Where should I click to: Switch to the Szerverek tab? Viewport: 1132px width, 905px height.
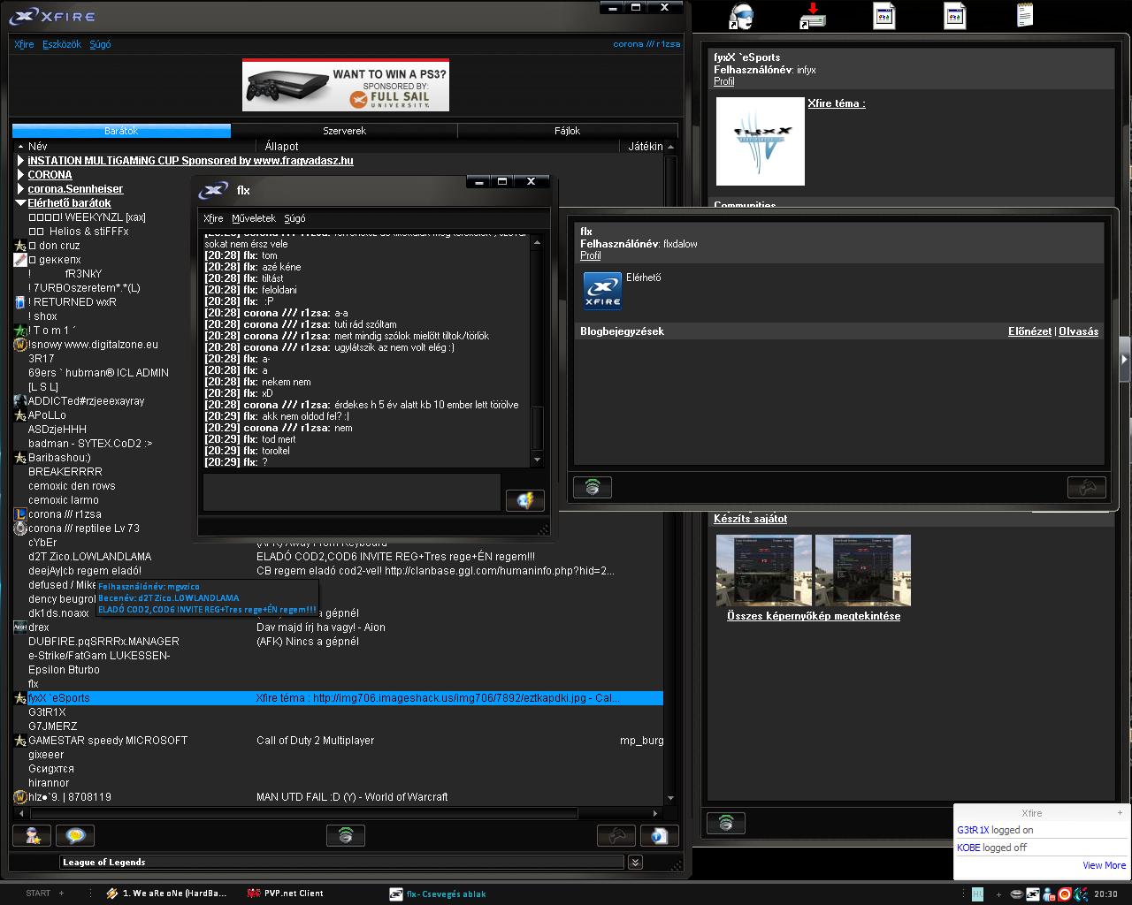click(x=344, y=131)
